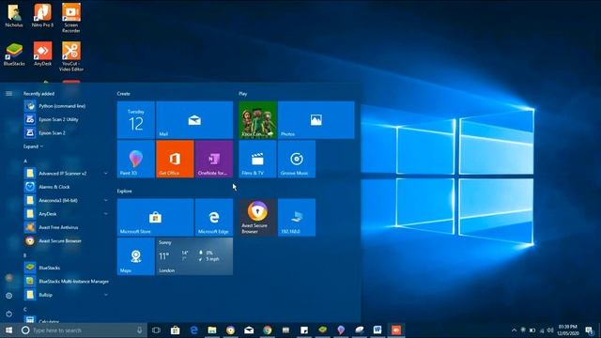This screenshot has width=601, height=338.
Task: Open the Avast Secure Browser tile
Action: [x=257, y=217]
